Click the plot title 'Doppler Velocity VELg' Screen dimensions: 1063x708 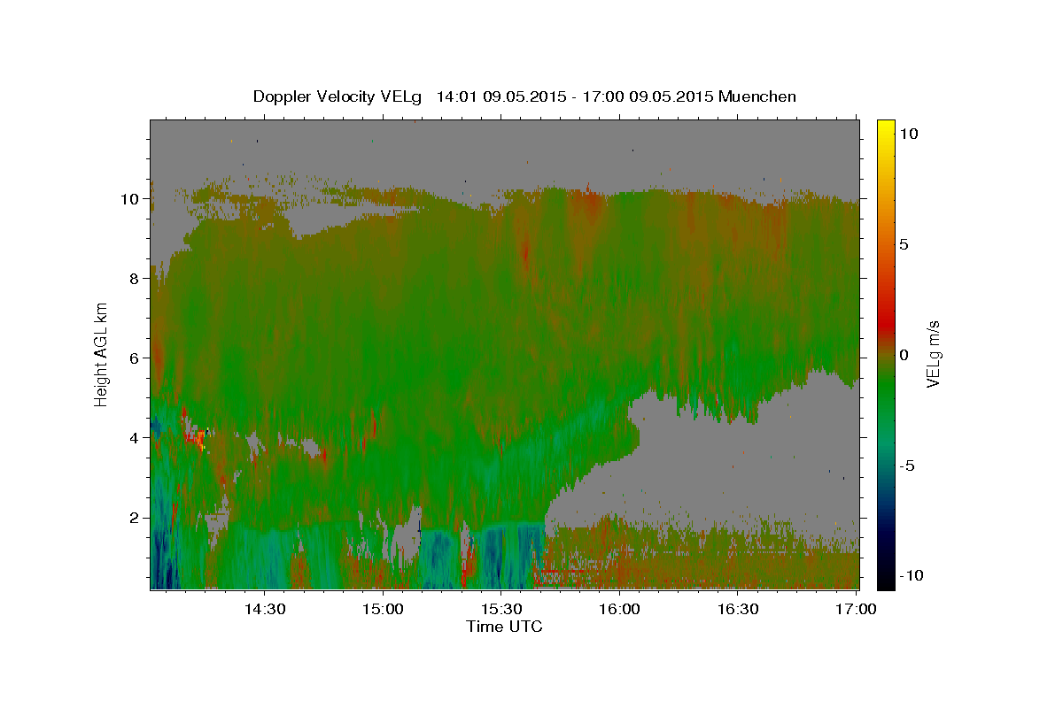[x=338, y=96]
